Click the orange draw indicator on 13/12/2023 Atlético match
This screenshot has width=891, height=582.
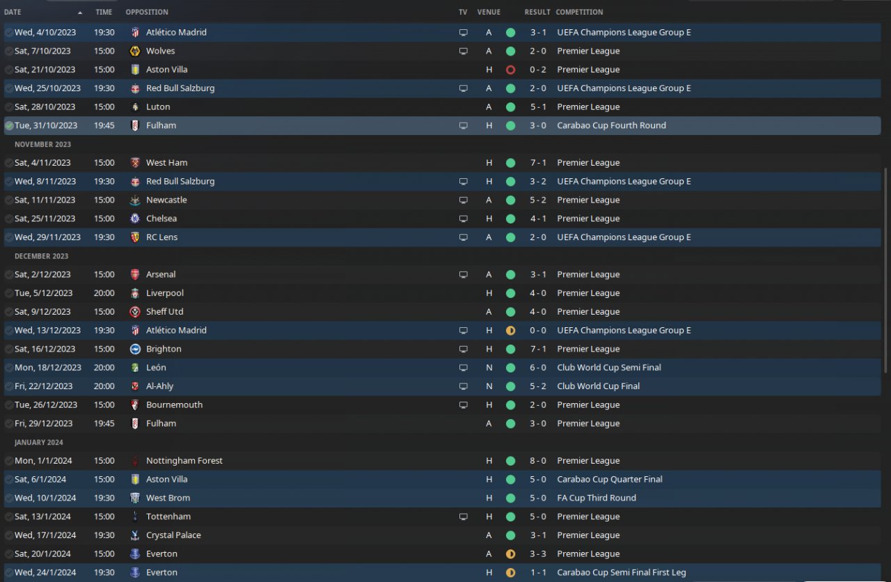510,331
